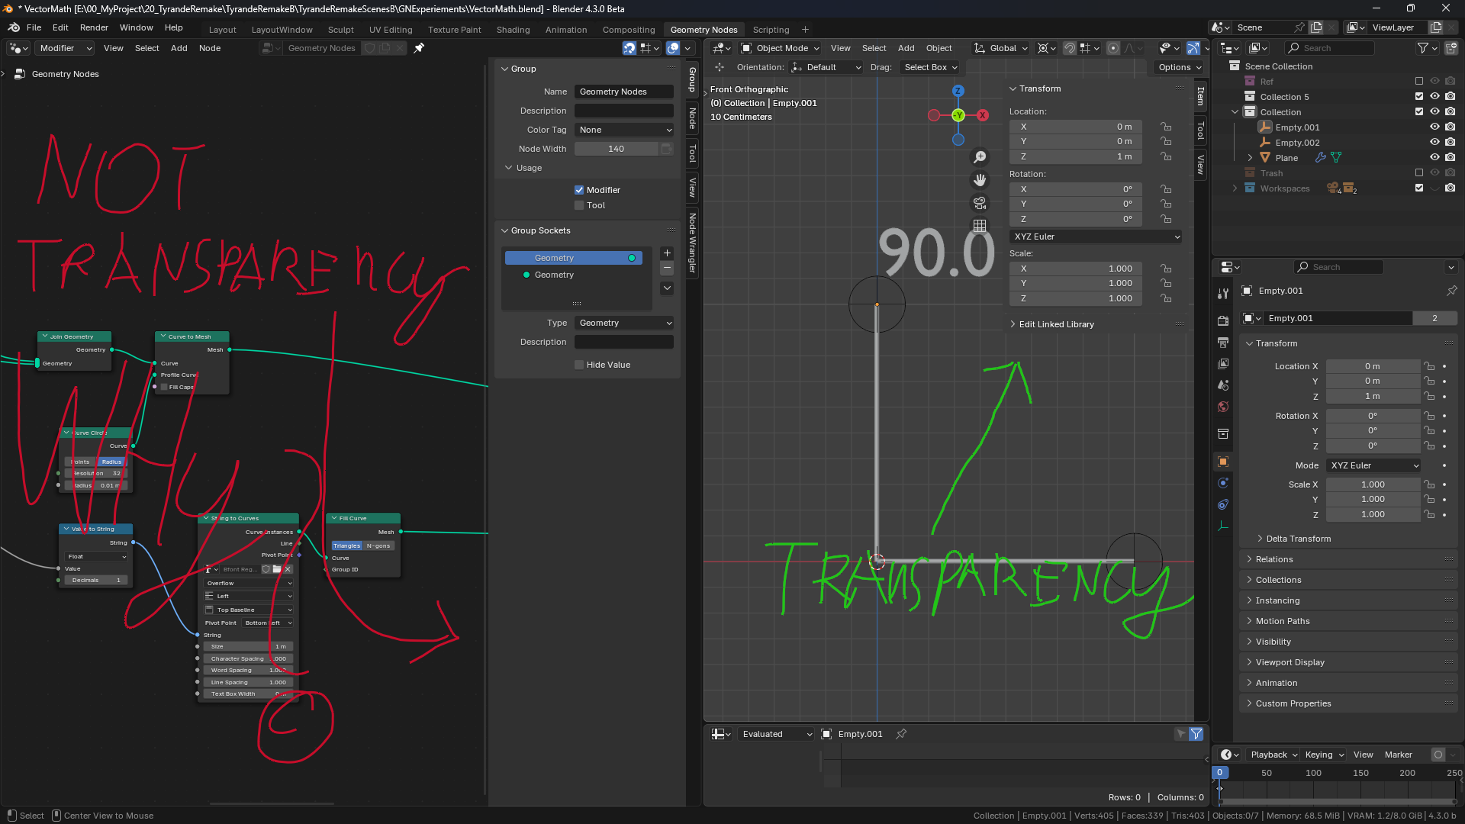The image size is (1465, 824).
Task: Hide Empty.001 in viewport via eye icon
Action: [x=1434, y=127]
